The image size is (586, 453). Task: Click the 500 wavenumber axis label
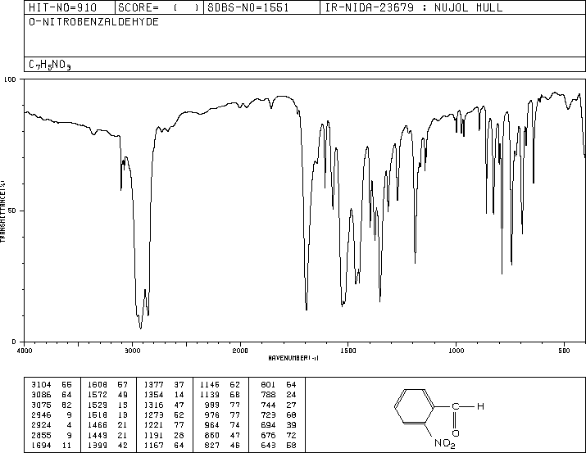564,351
